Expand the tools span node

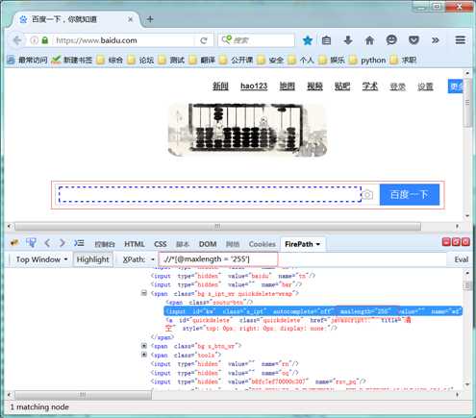[x=144, y=355]
